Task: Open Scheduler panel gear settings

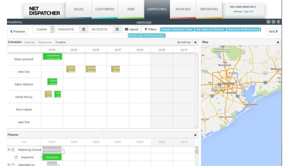Action: click(x=195, y=42)
